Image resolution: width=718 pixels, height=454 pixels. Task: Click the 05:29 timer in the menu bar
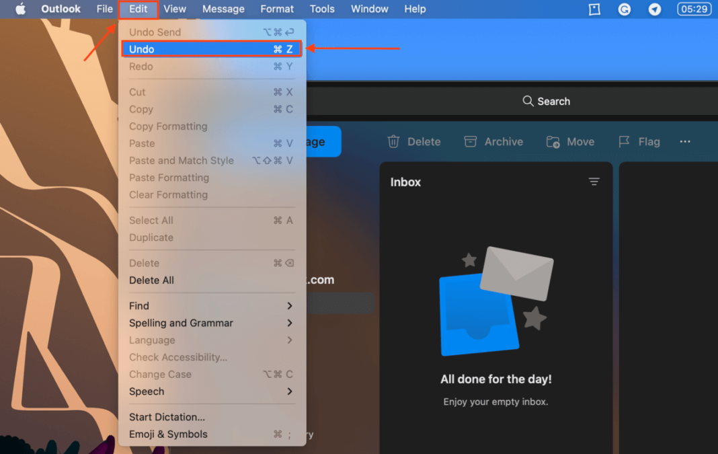[694, 9]
